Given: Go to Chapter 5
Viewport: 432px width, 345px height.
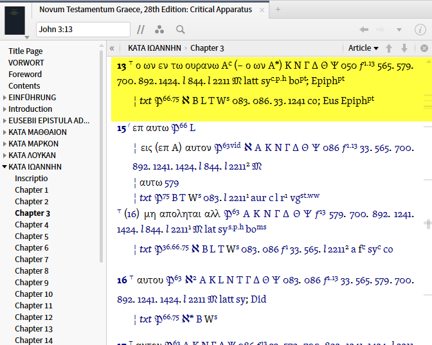Looking at the screenshot, I should [32, 236].
